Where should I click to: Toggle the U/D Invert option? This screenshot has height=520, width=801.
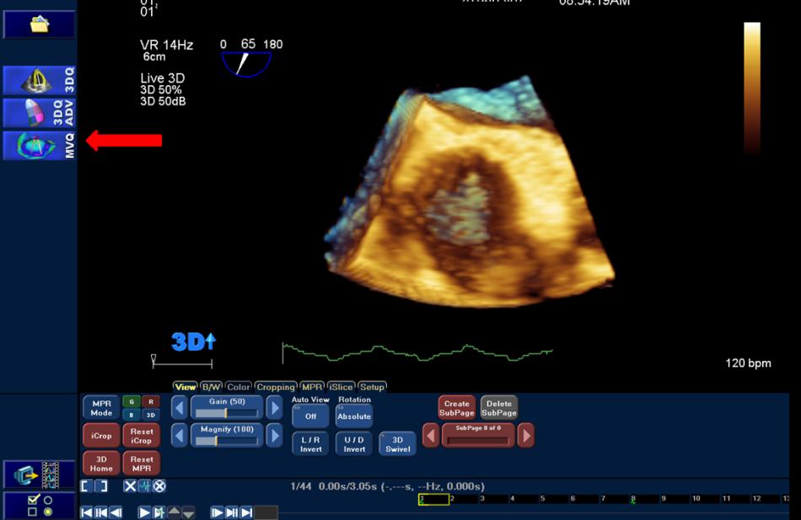[x=354, y=443]
